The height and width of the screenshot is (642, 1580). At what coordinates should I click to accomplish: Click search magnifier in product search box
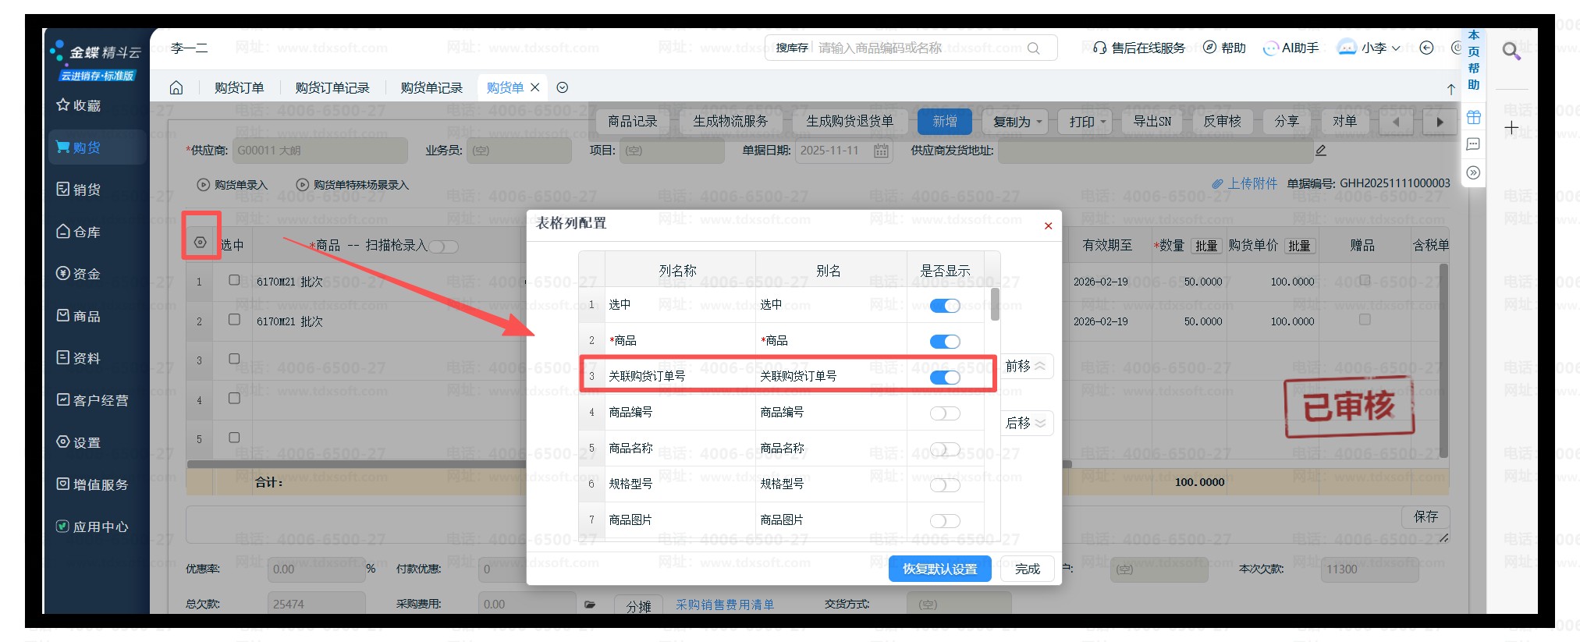1033,48
